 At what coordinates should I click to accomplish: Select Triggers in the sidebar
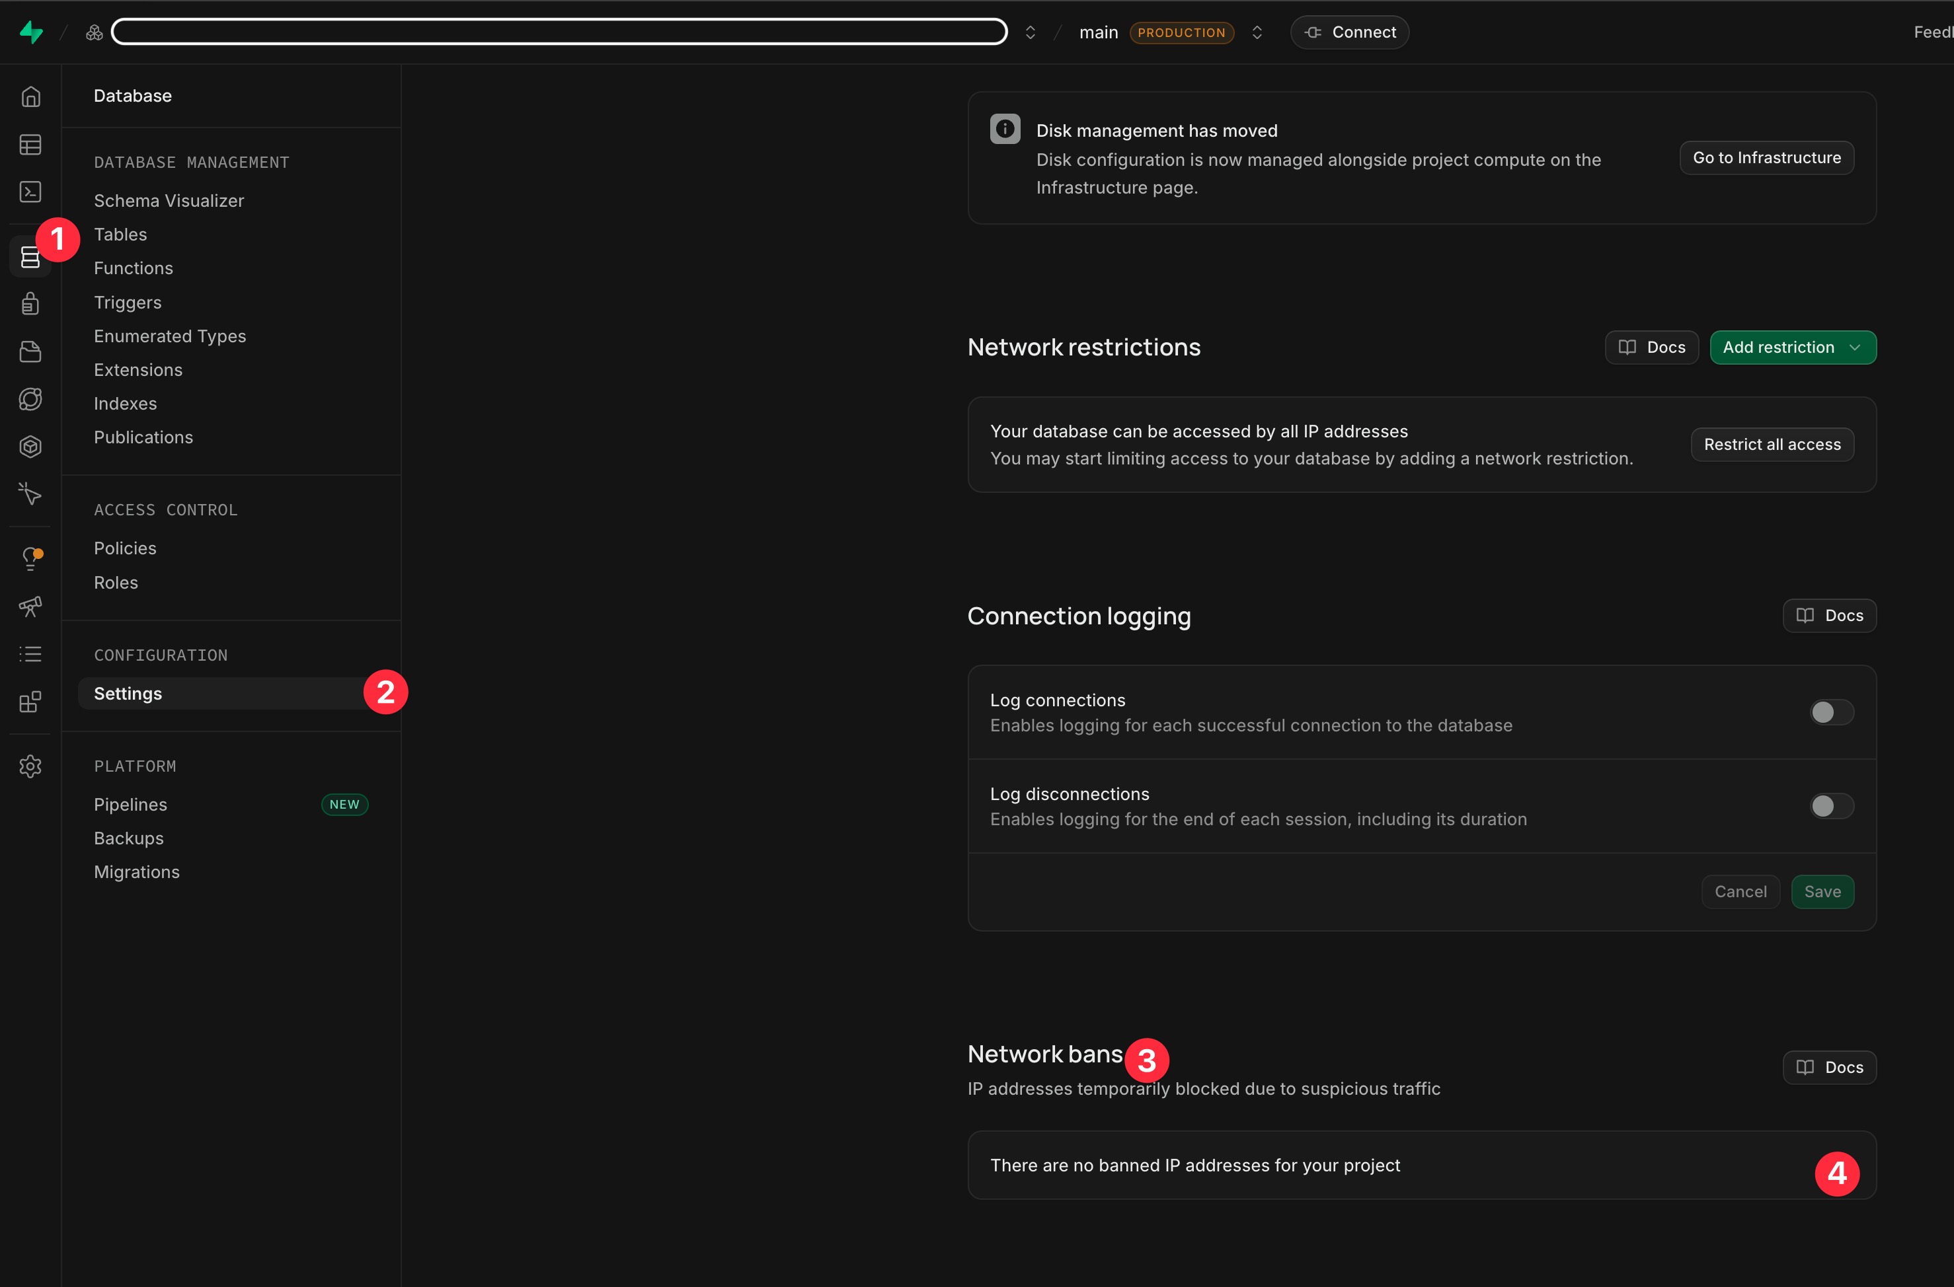click(x=128, y=303)
